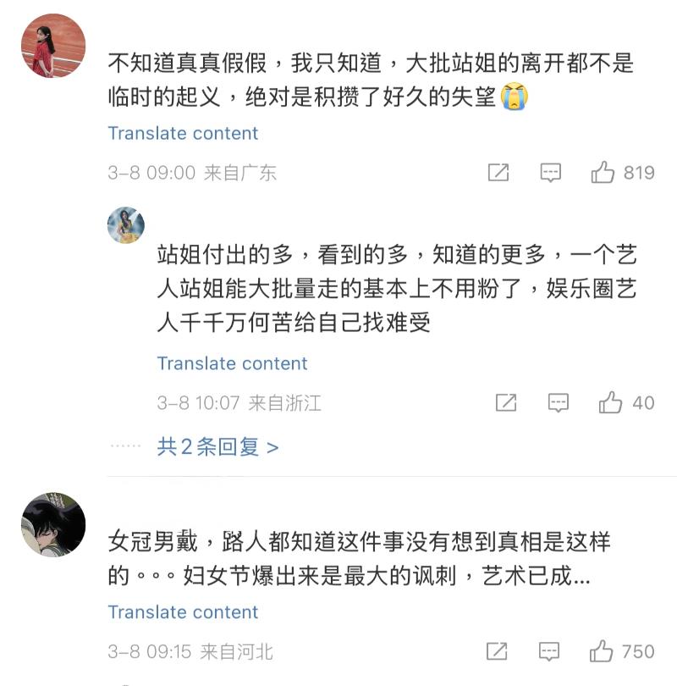
Task: Share the comment from 河北
Action: click(497, 651)
